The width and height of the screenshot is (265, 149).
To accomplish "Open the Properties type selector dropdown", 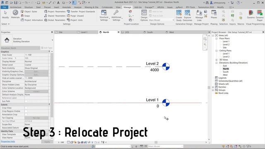I will tap(52, 40).
